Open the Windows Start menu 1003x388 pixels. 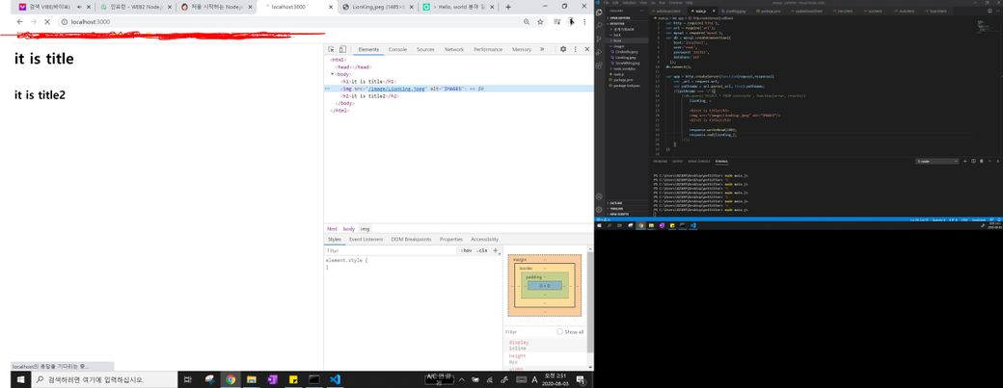(13, 380)
